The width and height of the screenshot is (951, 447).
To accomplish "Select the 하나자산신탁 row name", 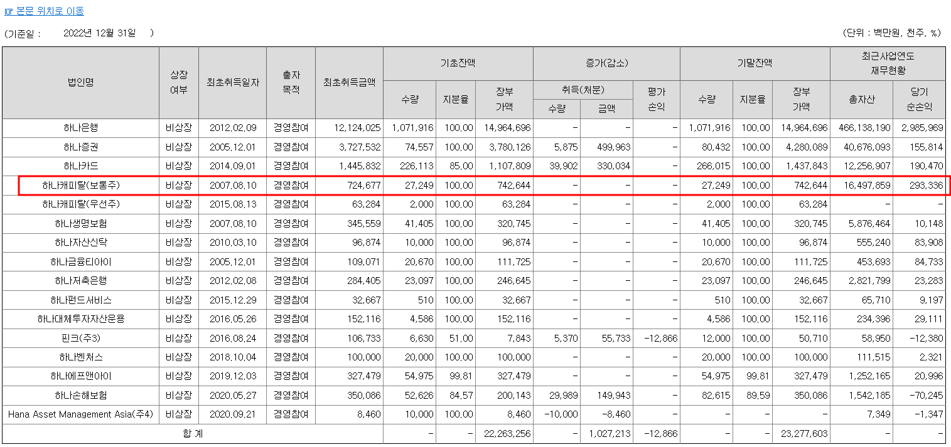I will [x=80, y=243].
